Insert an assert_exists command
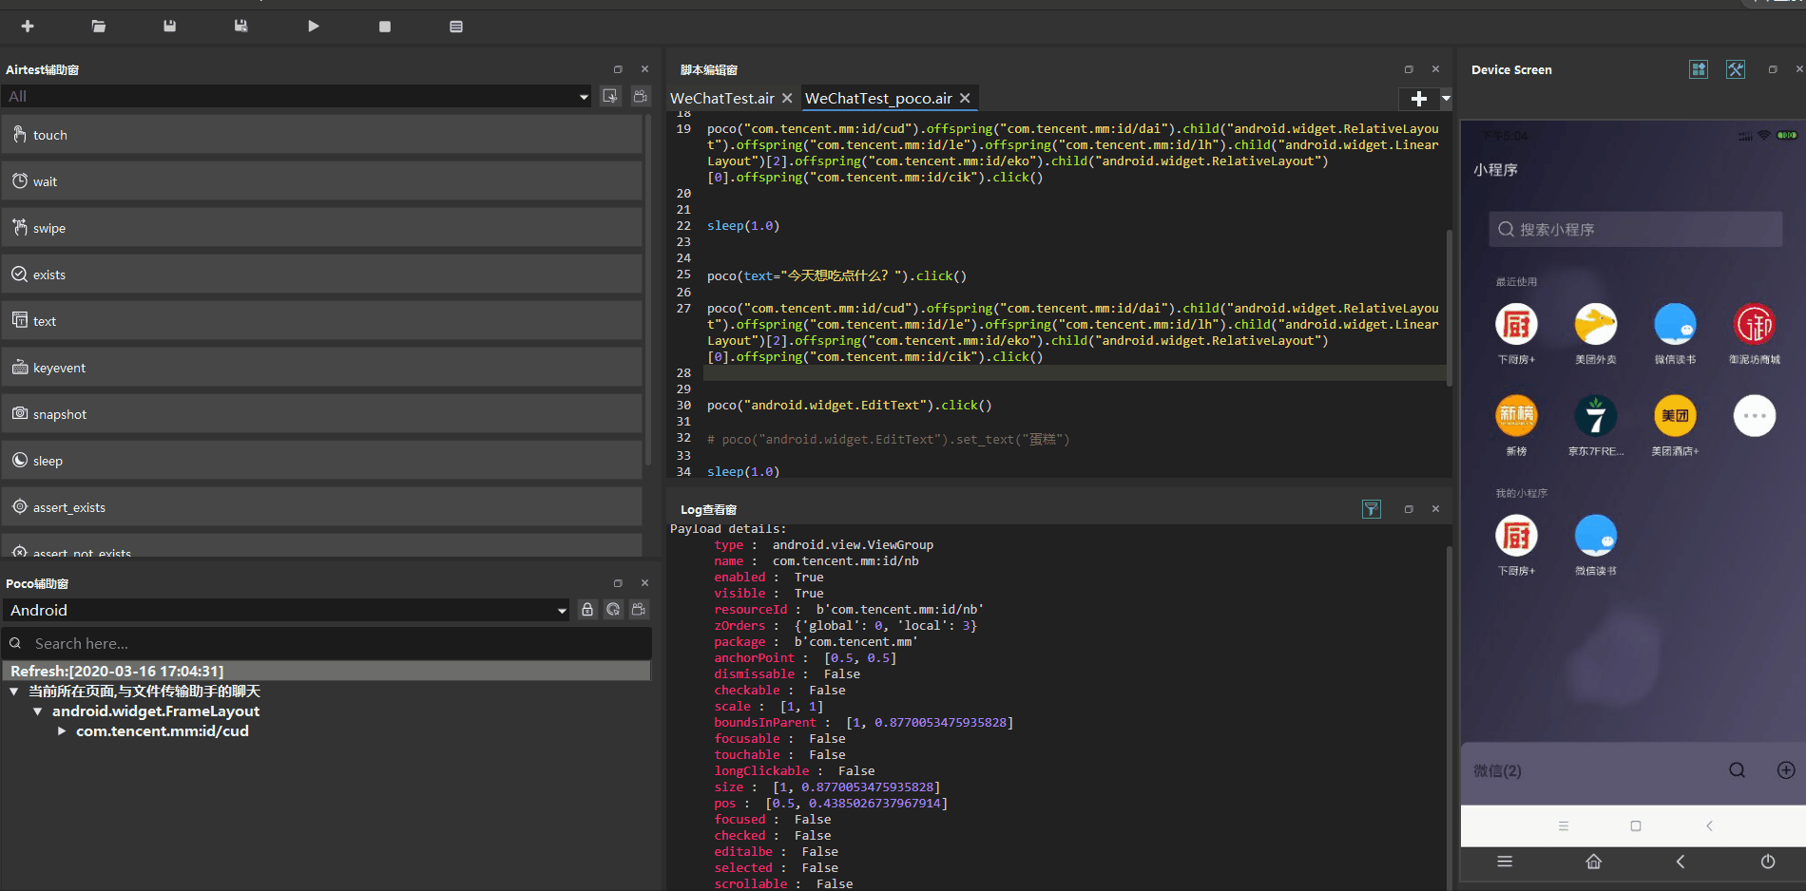 (321, 507)
